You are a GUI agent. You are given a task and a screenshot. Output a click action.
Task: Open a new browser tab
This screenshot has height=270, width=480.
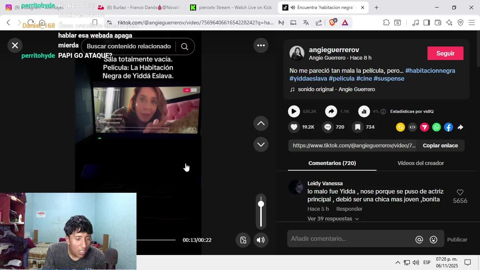tap(376, 7)
